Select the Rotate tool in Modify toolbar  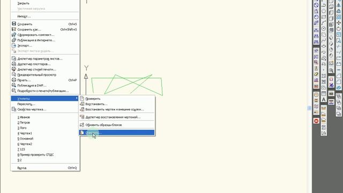click(x=339, y=28)
